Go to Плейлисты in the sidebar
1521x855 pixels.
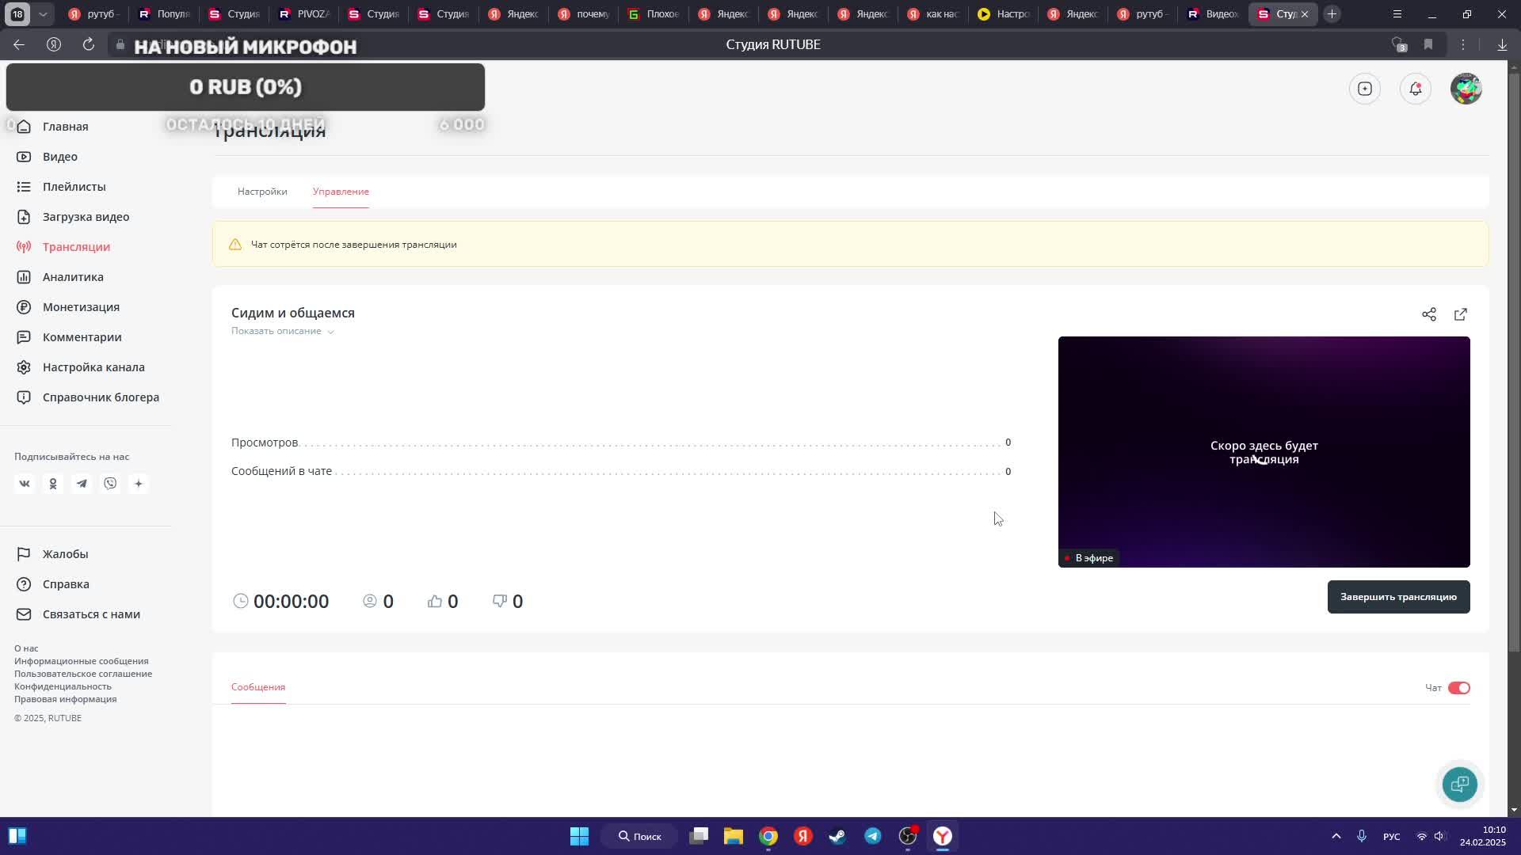point(61,187)
